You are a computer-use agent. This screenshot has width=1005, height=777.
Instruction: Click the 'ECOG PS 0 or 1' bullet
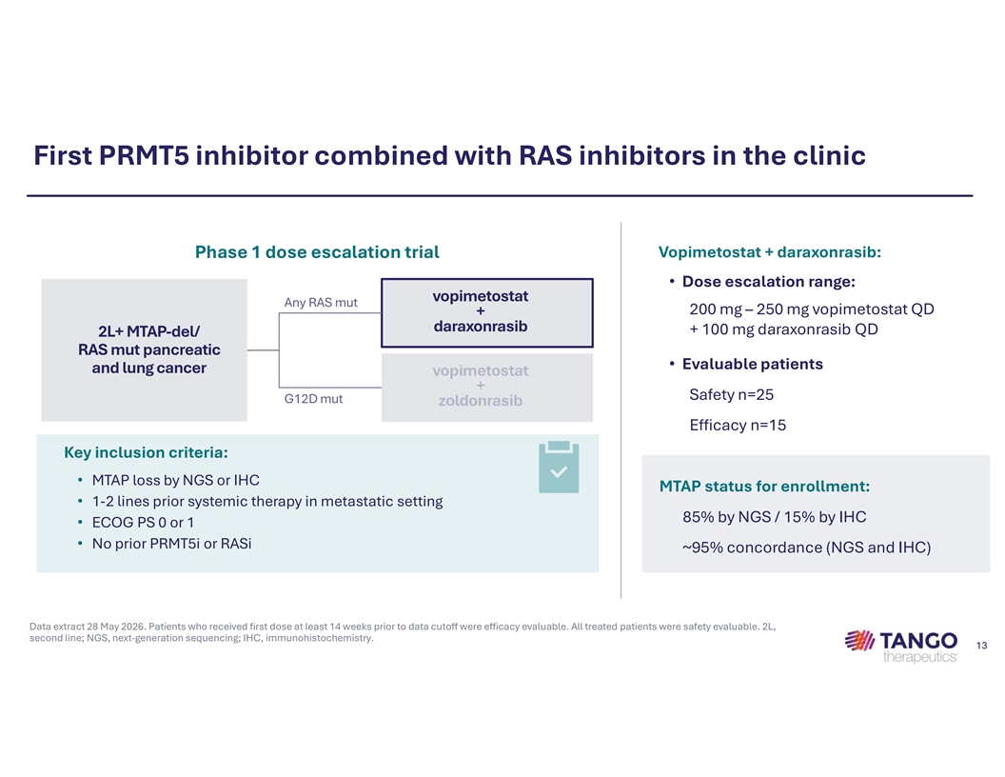coord(143,523)
